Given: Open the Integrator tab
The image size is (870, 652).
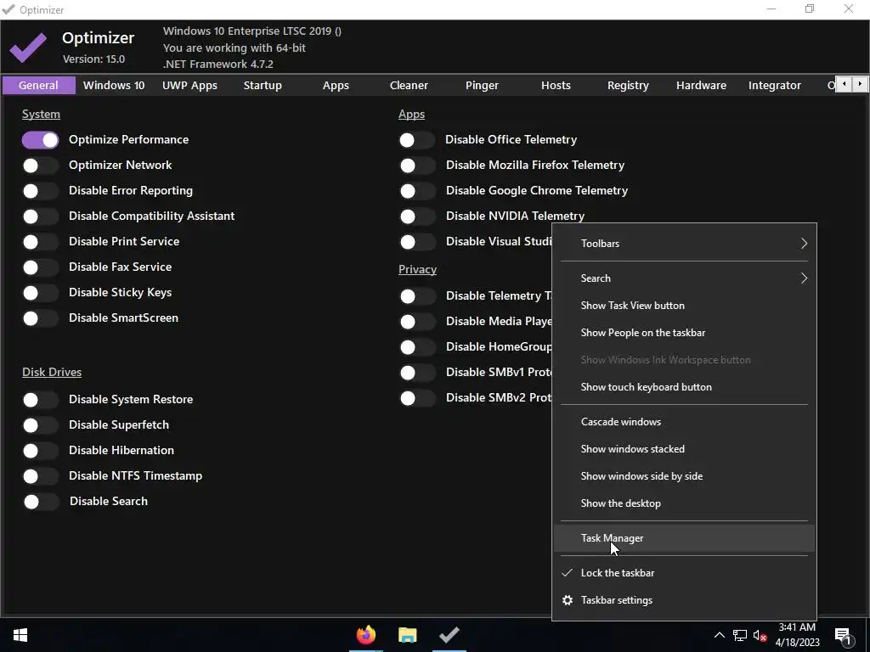Looking at the screenshot, I should click(x=775, y=86).
